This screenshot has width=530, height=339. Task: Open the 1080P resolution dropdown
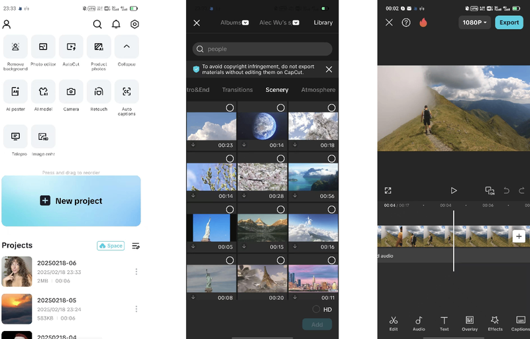tap(474, 23)
